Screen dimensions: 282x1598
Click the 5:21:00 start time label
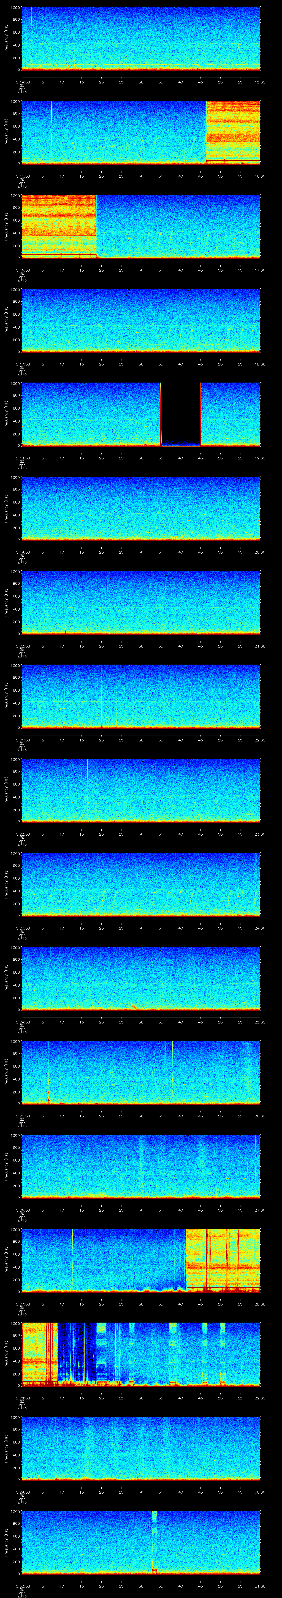pos(23,740)
